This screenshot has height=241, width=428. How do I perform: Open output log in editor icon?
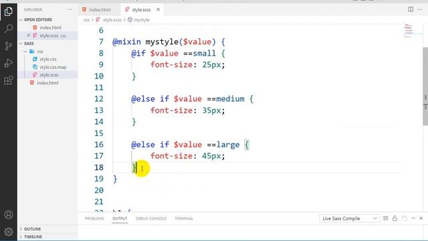(404, 218)
